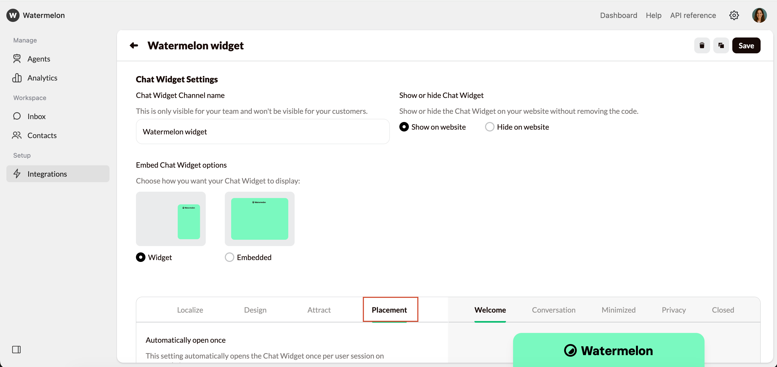Choose the Embedded display radio option

pos(229,257)
